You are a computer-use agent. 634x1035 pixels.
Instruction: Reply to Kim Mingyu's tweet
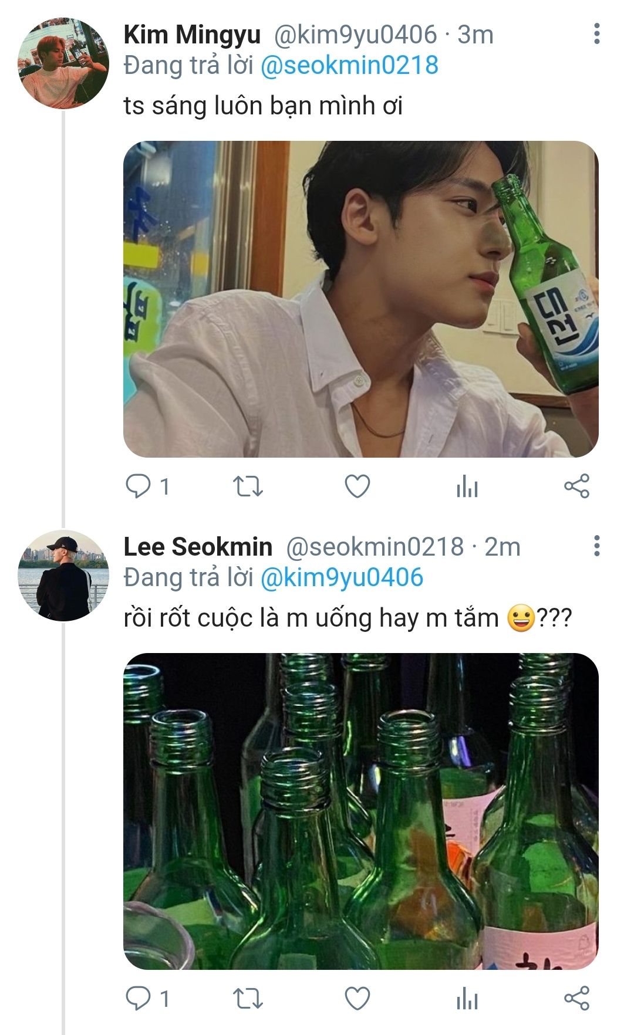(x=139, y=486)
